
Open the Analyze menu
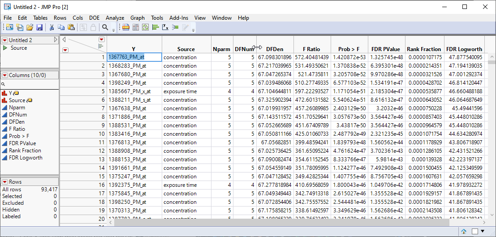point(115,18)
